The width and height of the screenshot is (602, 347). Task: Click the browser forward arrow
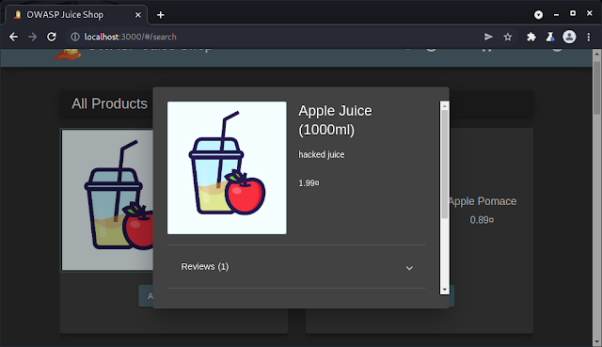pyautogui.click(x=33, y=37)
